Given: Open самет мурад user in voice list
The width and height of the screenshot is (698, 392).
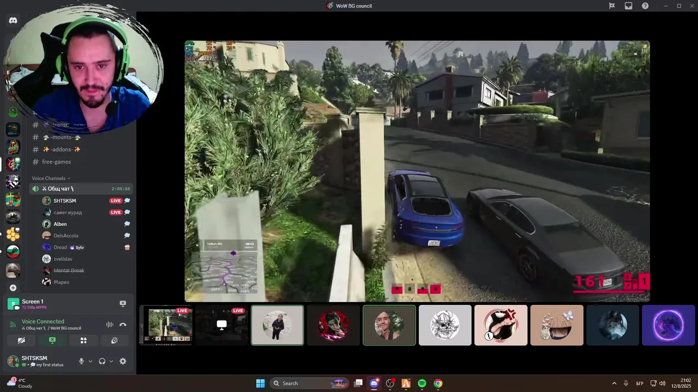Looking at the screenshot, I should click(68, 212).
